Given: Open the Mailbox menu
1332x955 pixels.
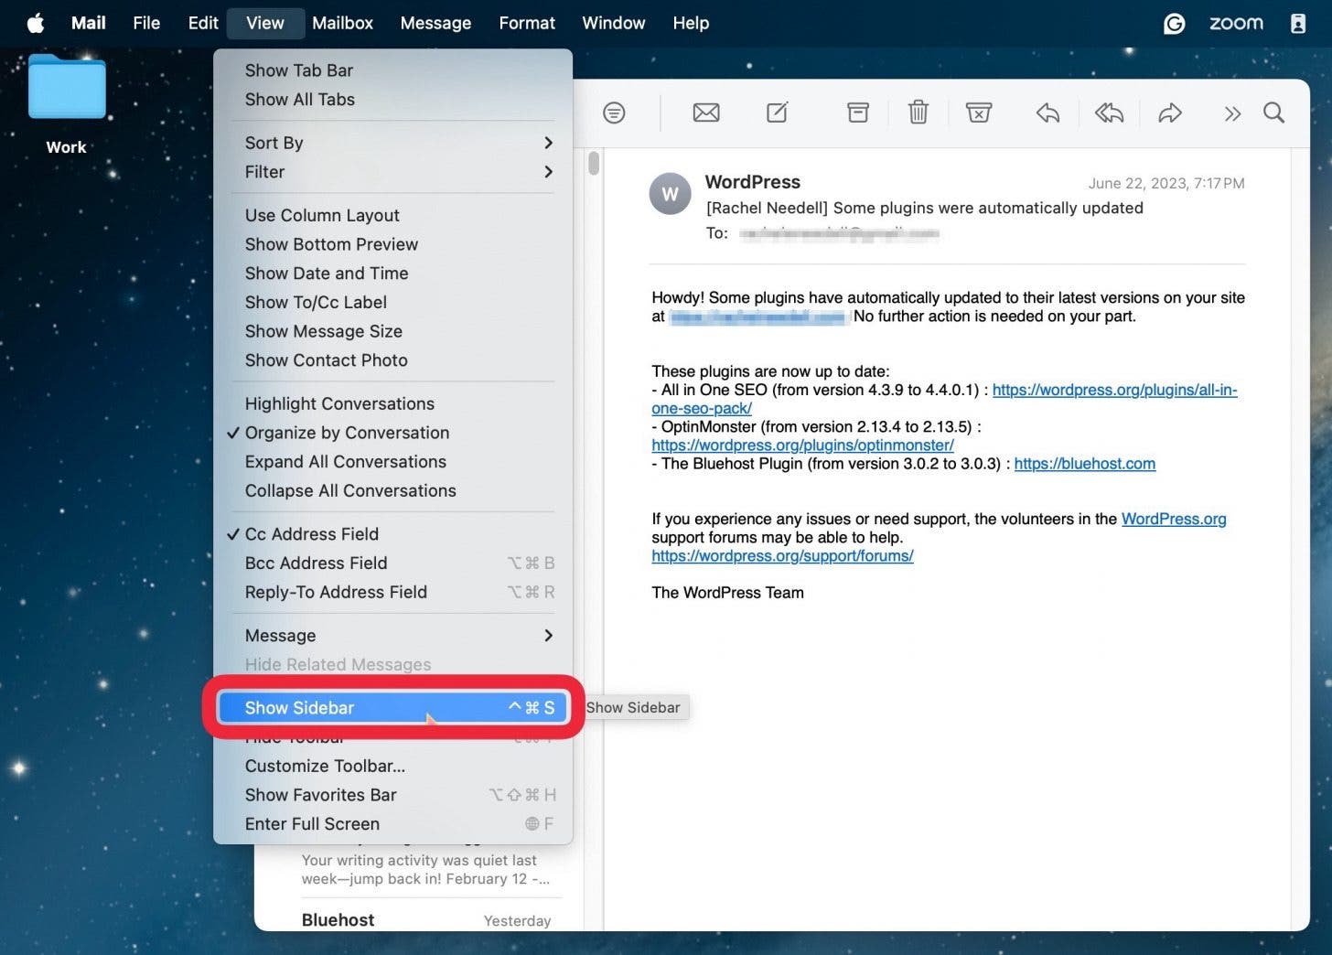Looking at the screenshot, I should click(x=342, y=23).
